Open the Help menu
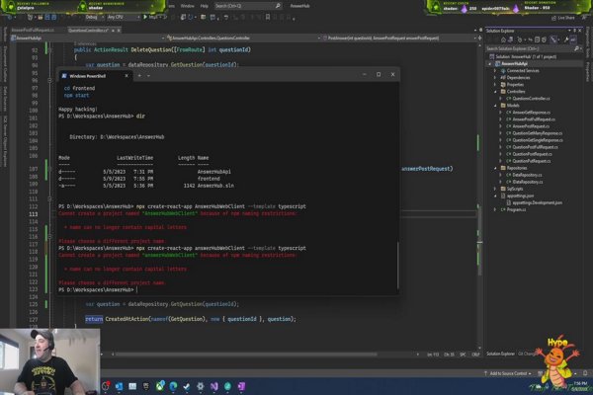 205,6
